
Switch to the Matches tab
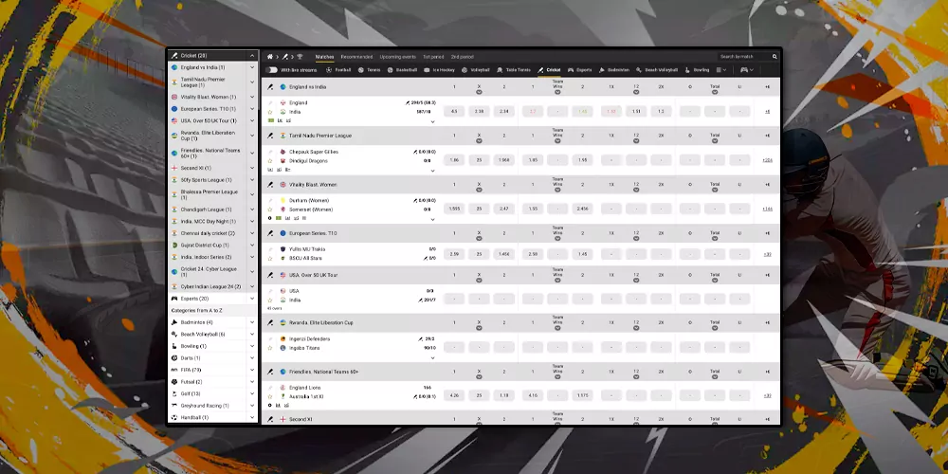point(324,57)
